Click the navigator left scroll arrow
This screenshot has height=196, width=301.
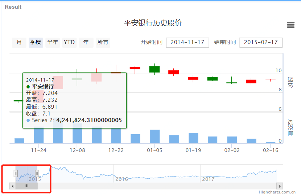click(13, 186)
